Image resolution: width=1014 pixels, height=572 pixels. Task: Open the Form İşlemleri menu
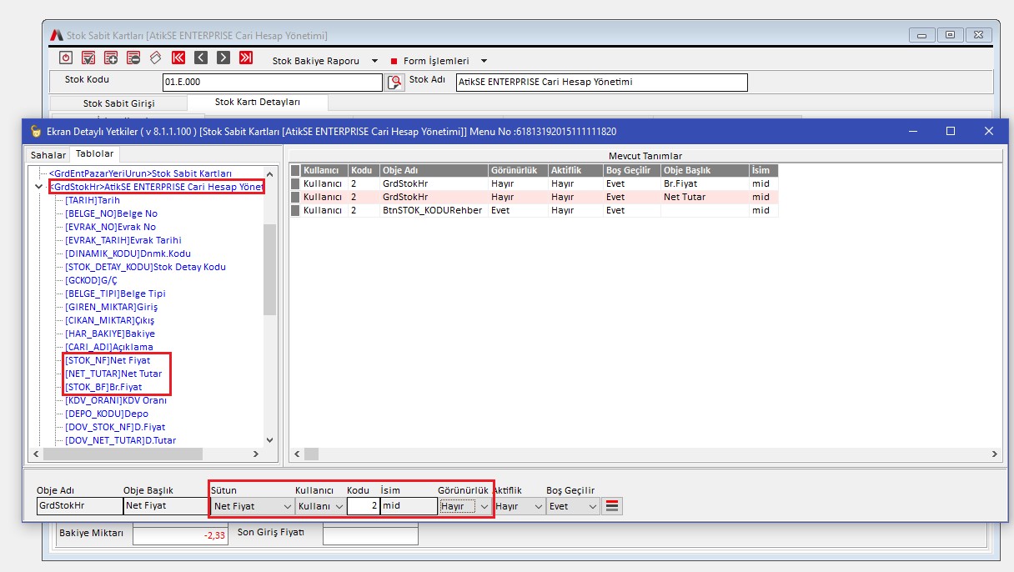coord(439,61)
